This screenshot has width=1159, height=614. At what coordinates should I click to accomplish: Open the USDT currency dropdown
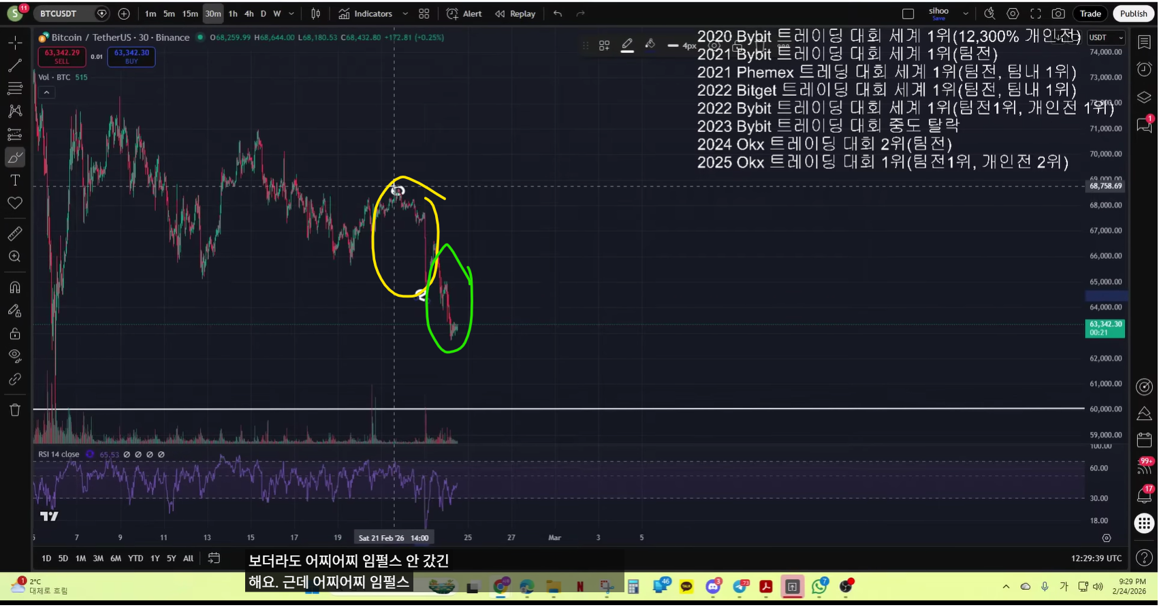coord(1106,37)
